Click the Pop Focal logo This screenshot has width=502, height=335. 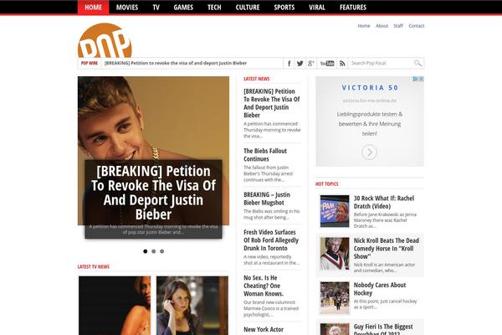click(105, 40)
